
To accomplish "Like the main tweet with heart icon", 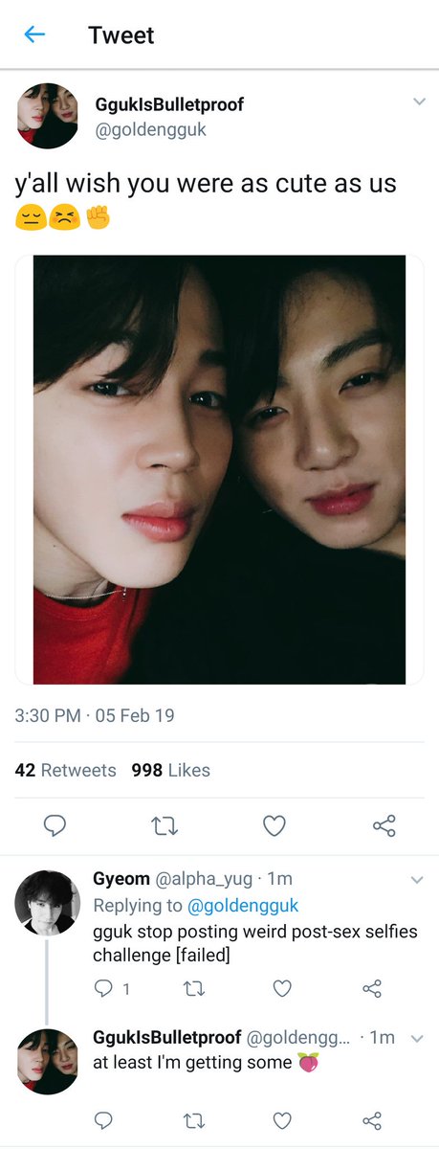I will 274,825.
